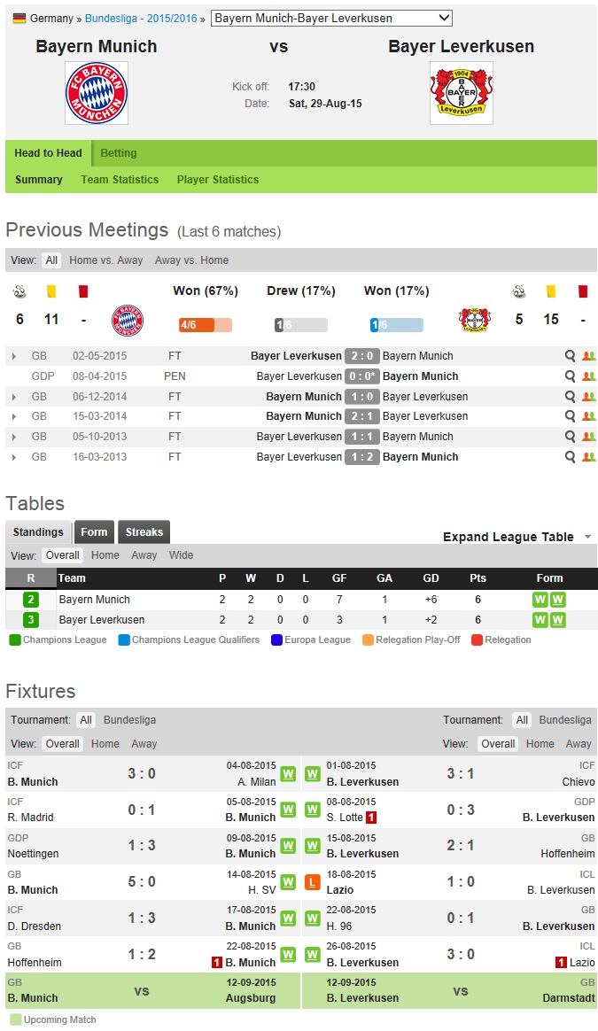Click head-to-head people icon for 08-04-2015 match

point(589,376)
